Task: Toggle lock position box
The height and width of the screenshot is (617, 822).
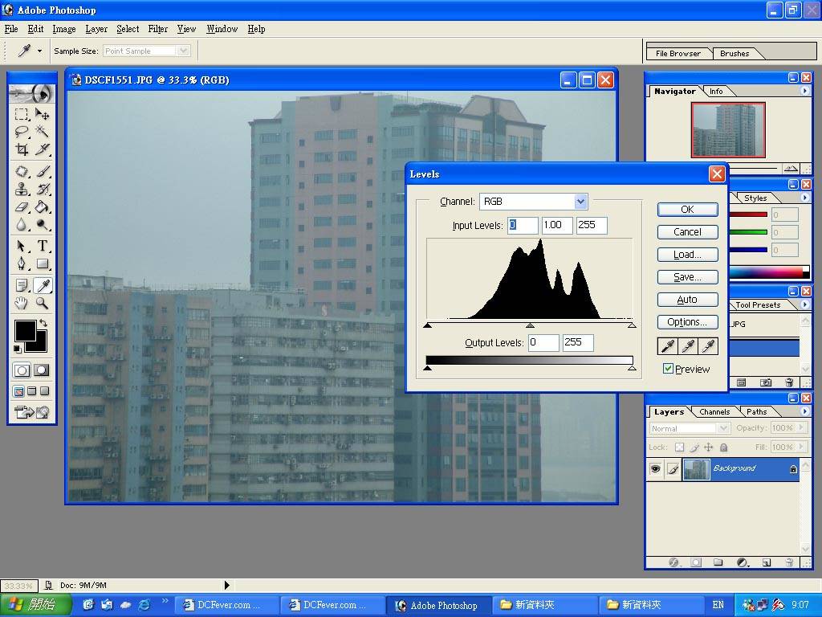Action: [709, 447]
